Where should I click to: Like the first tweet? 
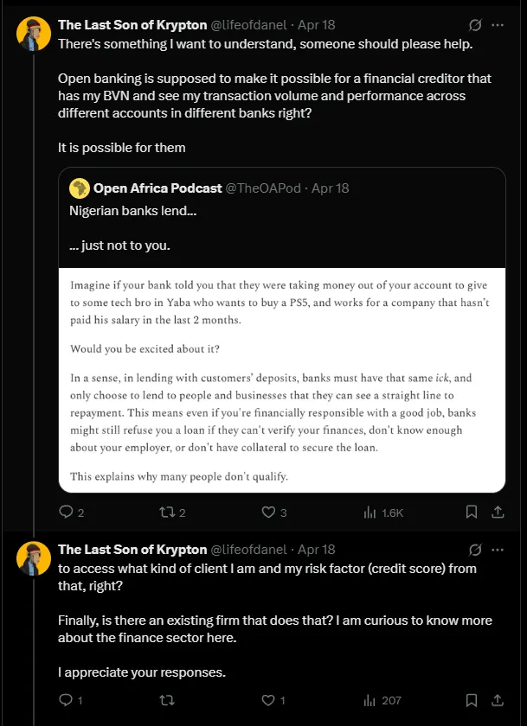[270, 512]
